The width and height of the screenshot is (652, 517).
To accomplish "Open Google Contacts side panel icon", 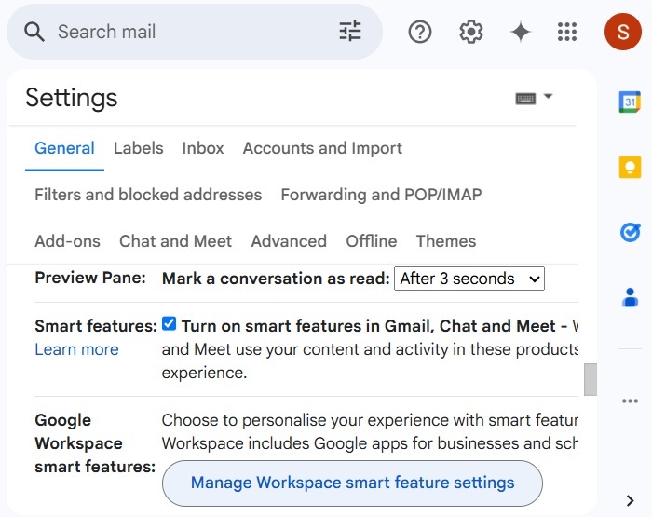I will tap(630, 297).
